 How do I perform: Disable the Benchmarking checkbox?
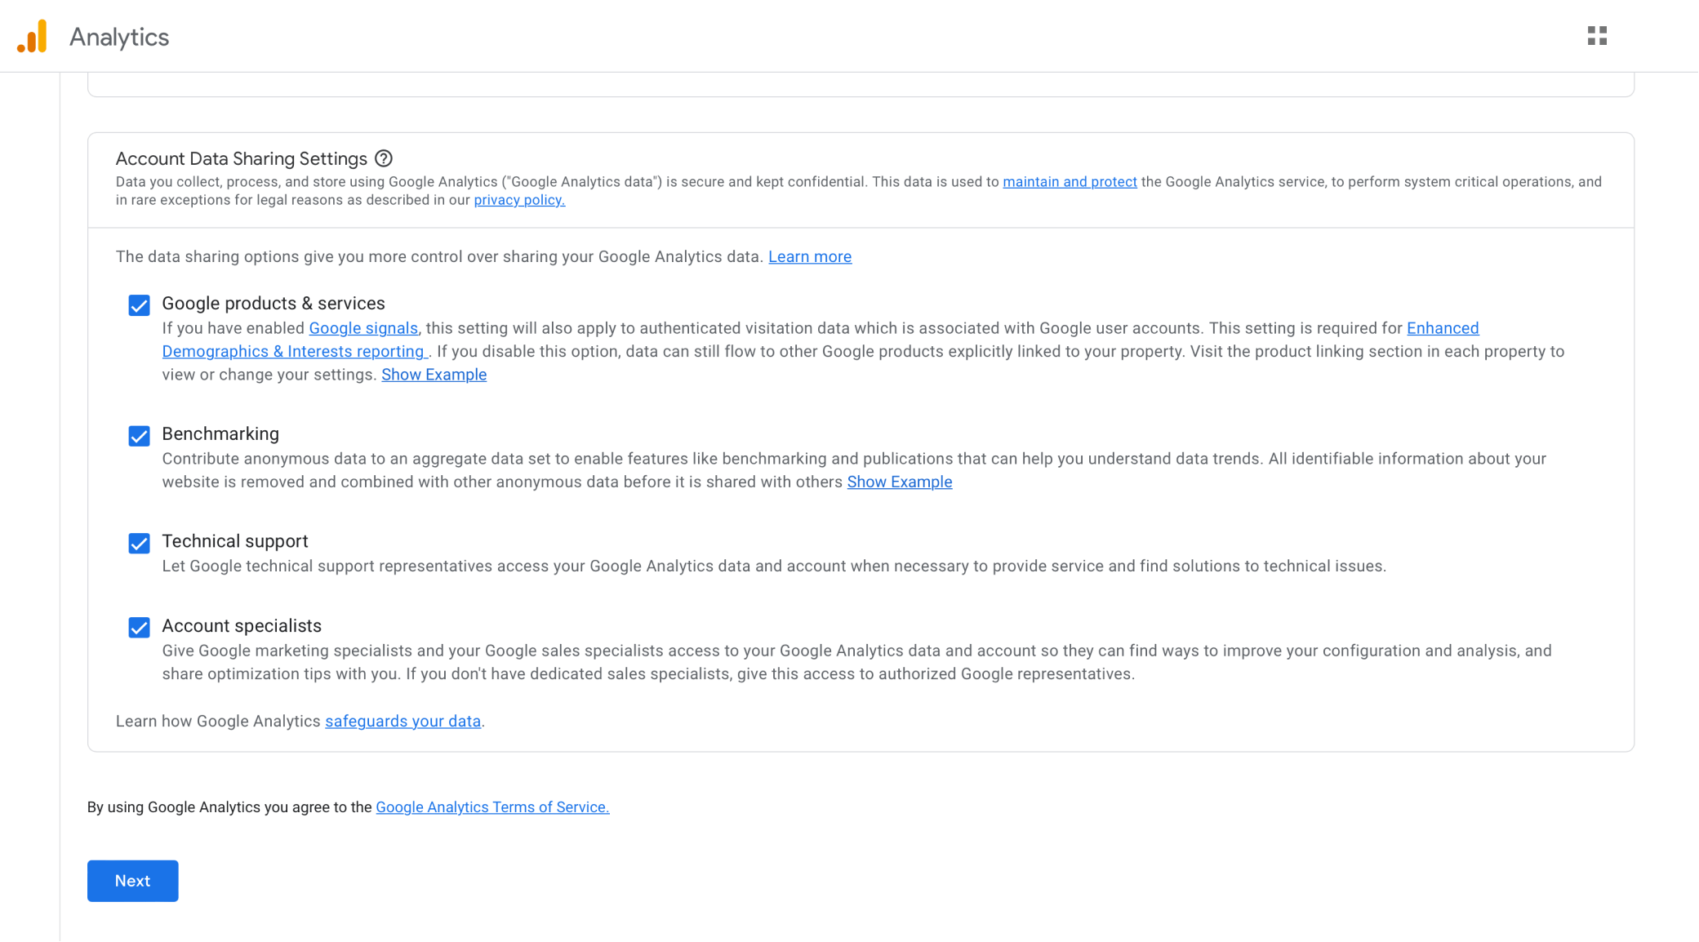[x=139, y=435]
